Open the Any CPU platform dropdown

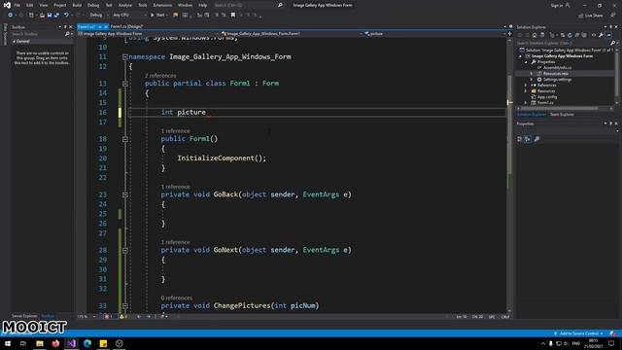coord(129,16)
